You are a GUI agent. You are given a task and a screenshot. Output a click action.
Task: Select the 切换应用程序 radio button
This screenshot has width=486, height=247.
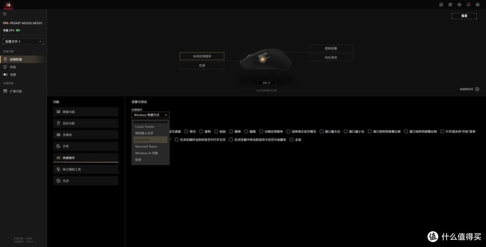[x=261, y=132]
